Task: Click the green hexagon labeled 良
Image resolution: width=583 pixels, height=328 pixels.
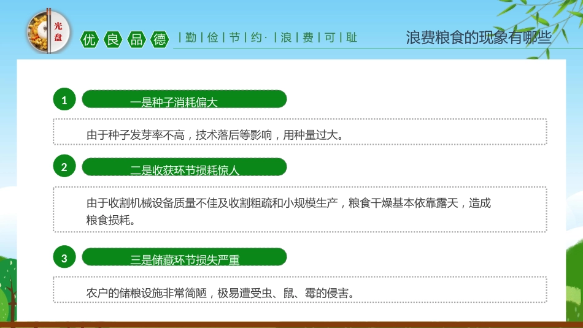Action: 113,39
